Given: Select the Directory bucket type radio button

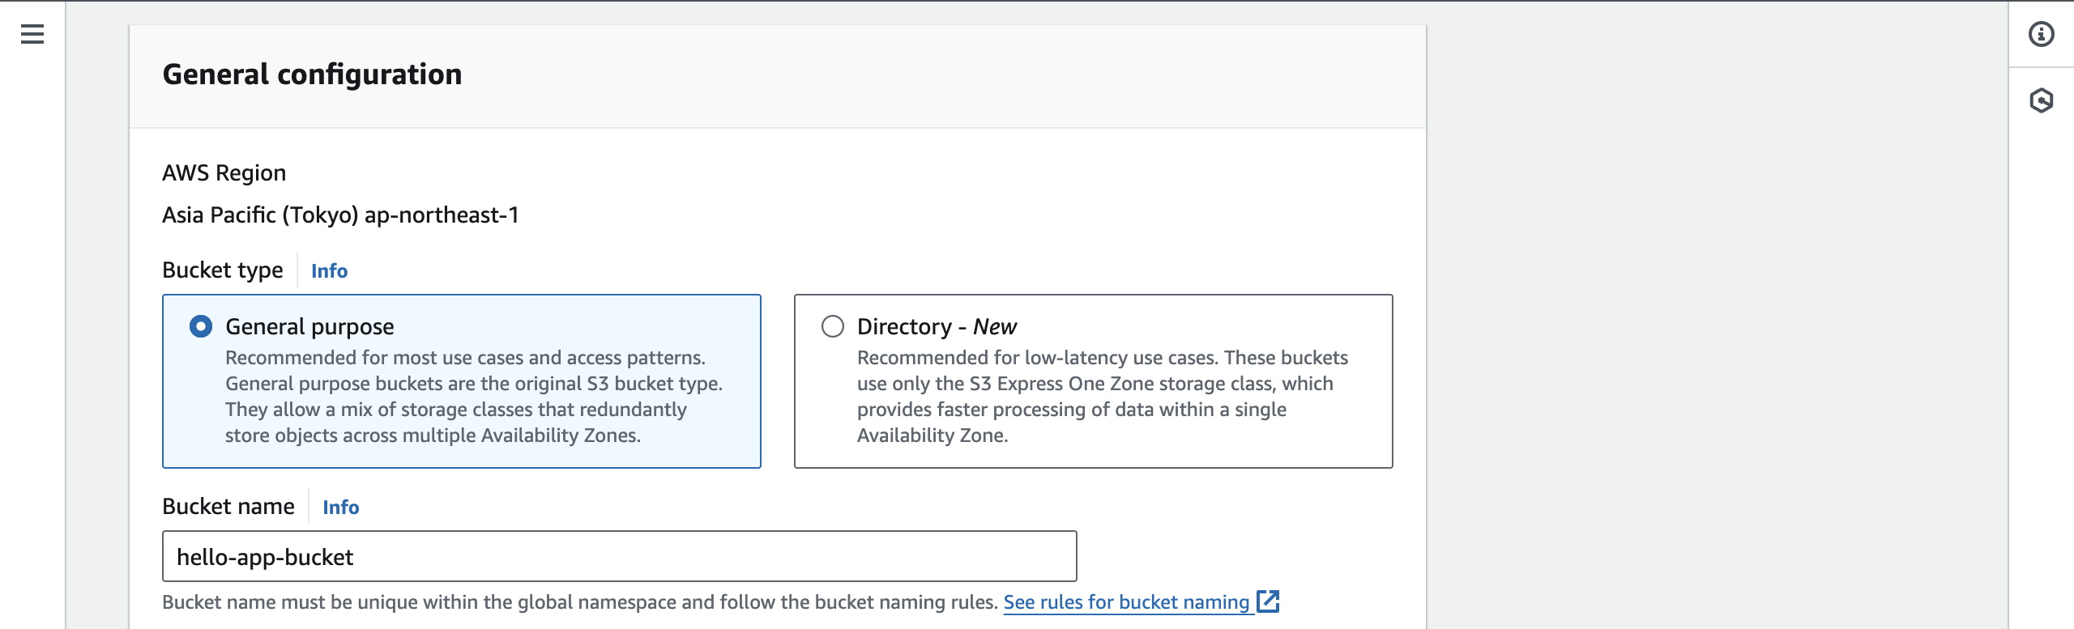Looking at the screenshot, I should (x=833, y=326).
